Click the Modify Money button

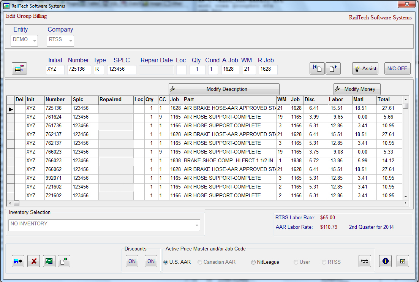(356, 89)
